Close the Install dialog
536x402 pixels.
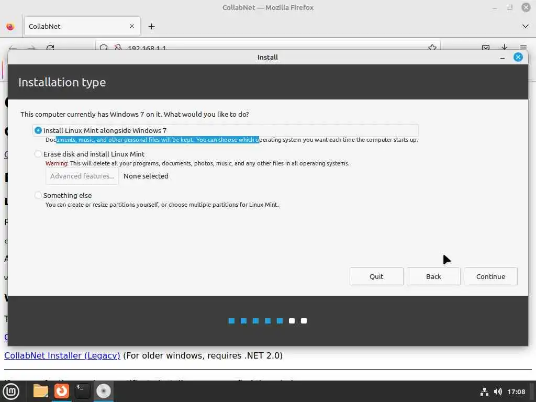point(518,57)
